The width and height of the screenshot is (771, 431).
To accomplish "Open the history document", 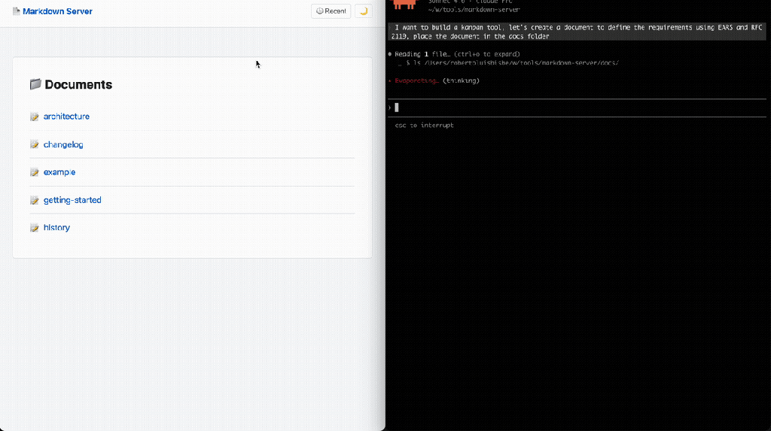I will [56, 228].
